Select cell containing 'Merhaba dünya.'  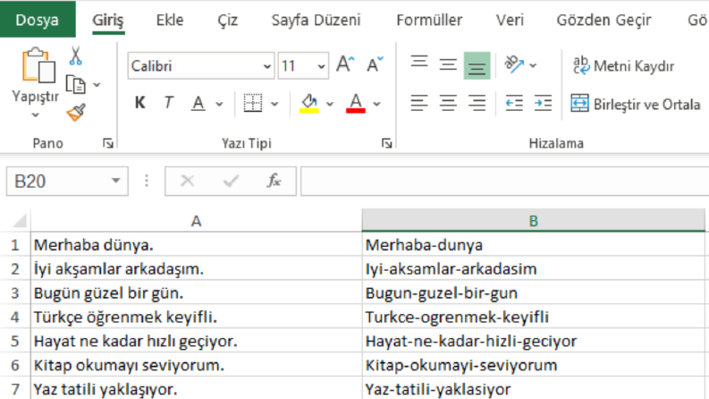tap(196, 245)
